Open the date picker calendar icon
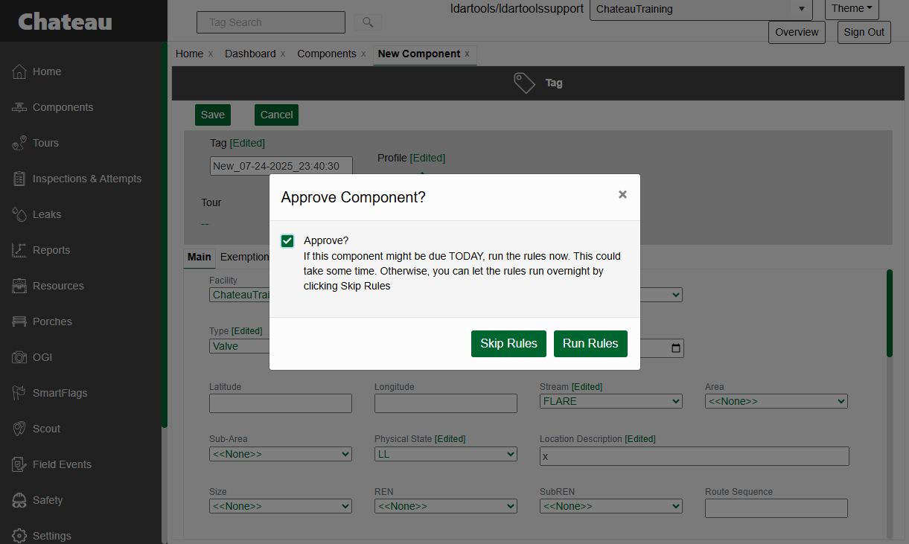This screenshot has width=909, height=544. tap(676, 348)
